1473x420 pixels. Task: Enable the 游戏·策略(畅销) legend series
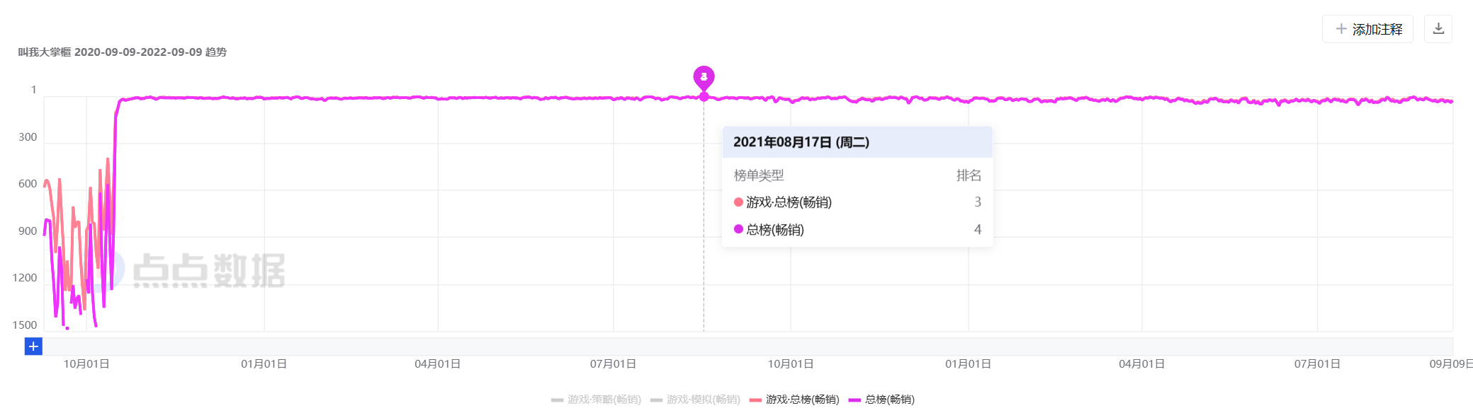tap(596, 399)
